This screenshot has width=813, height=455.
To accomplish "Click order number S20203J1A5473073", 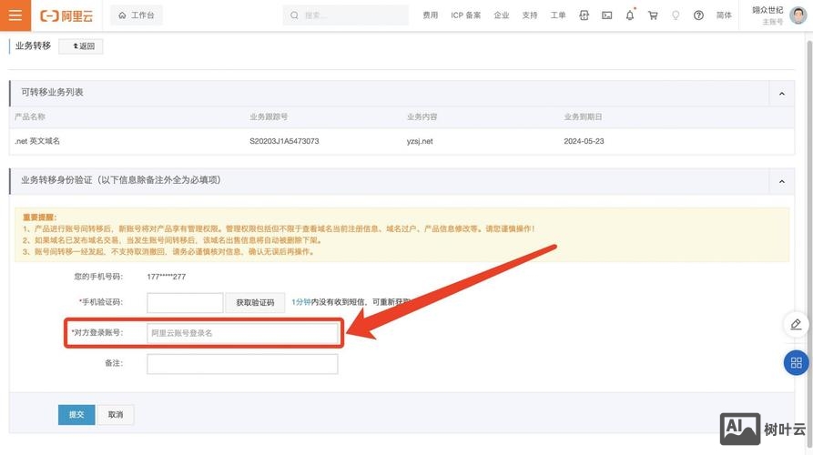I will [284, 141].
